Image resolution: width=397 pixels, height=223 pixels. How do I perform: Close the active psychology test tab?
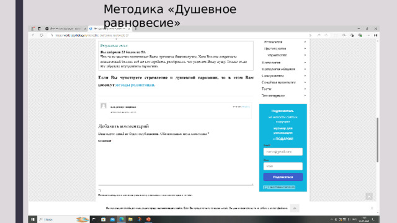click(129, 29)
